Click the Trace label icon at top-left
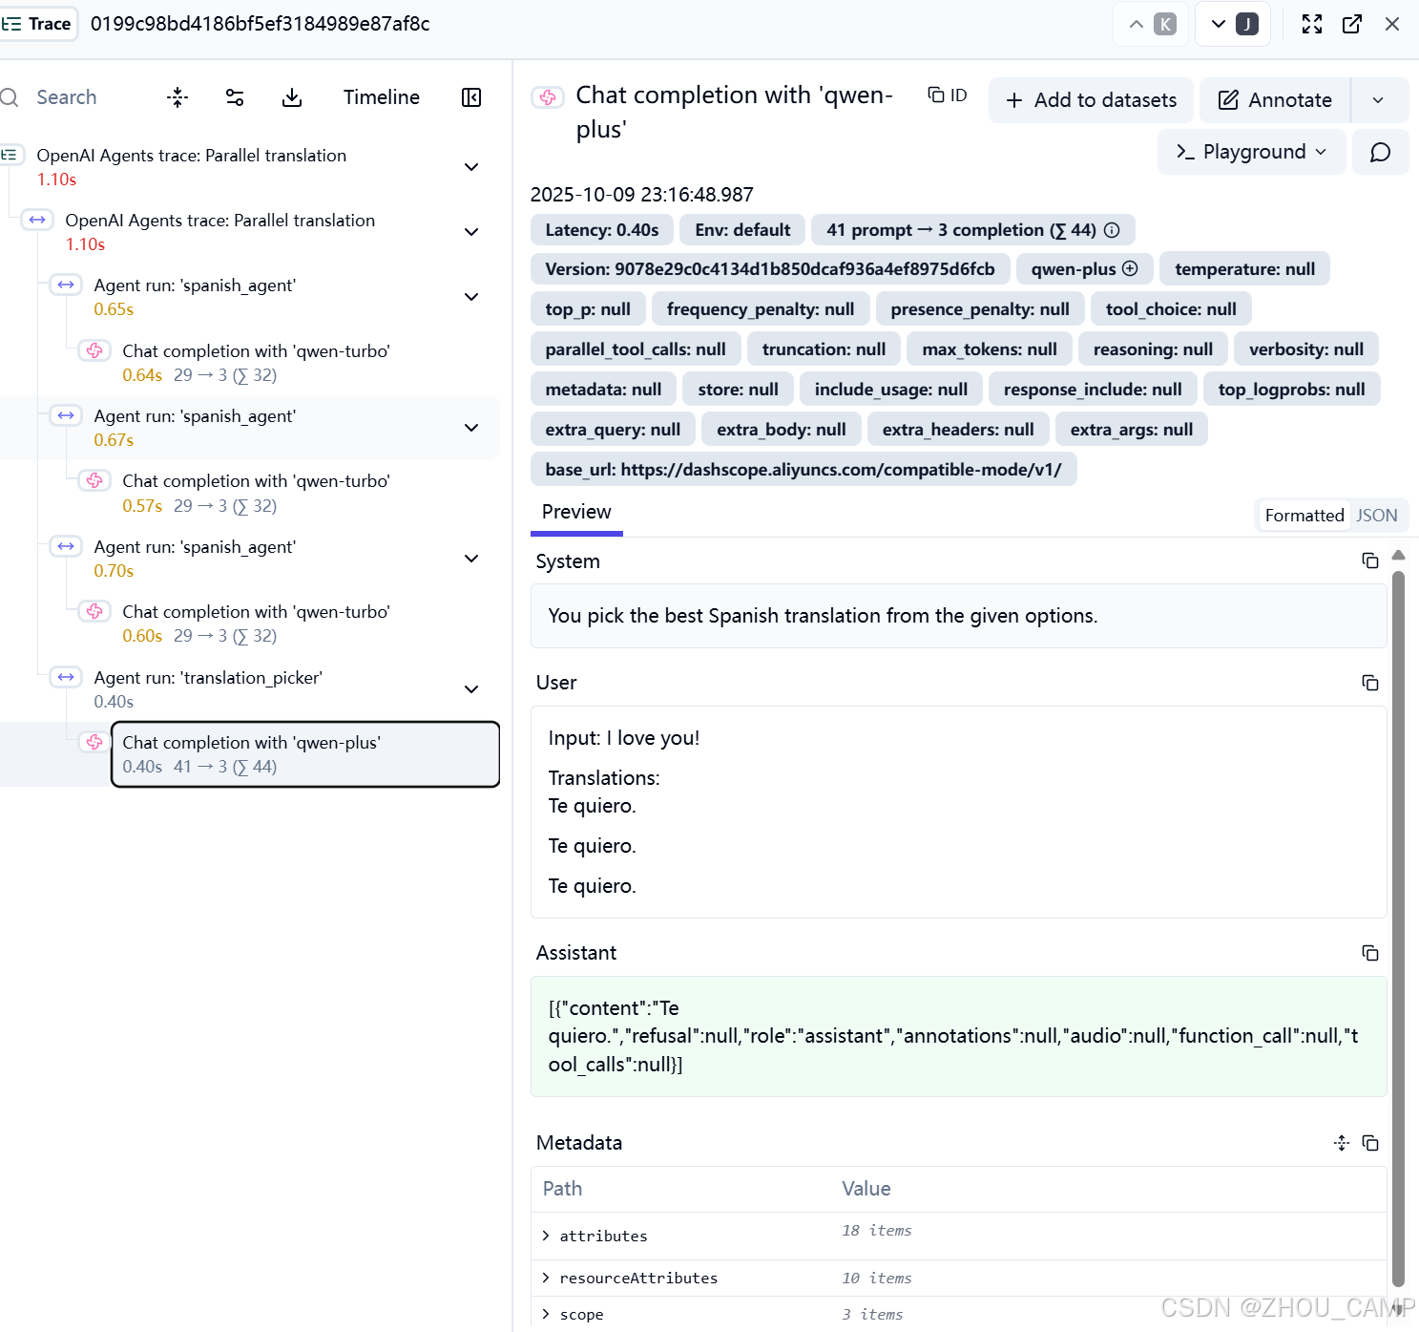This screenshot has height=1332, width=1419. click(10, 24)
